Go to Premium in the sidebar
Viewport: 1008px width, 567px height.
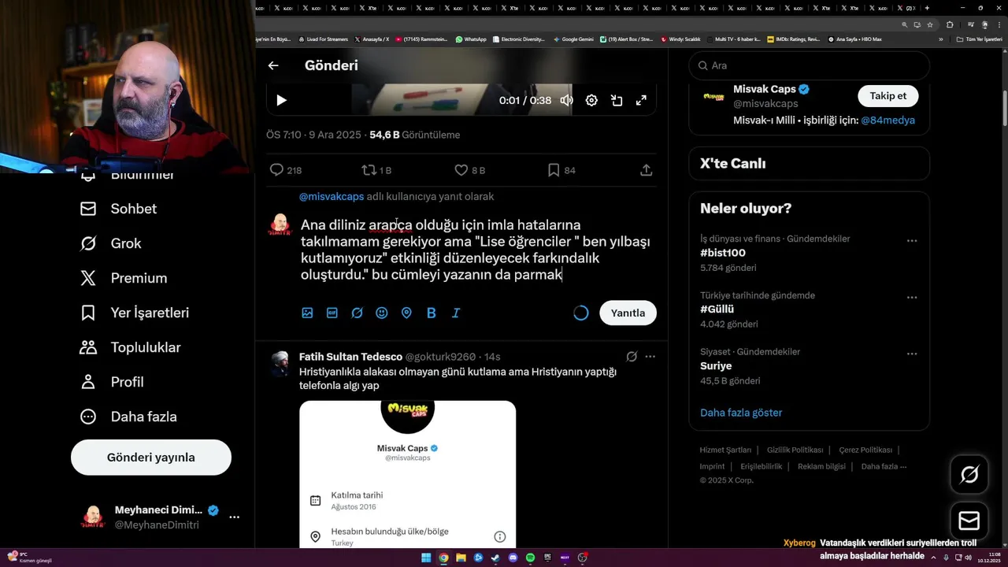(124, 278)
